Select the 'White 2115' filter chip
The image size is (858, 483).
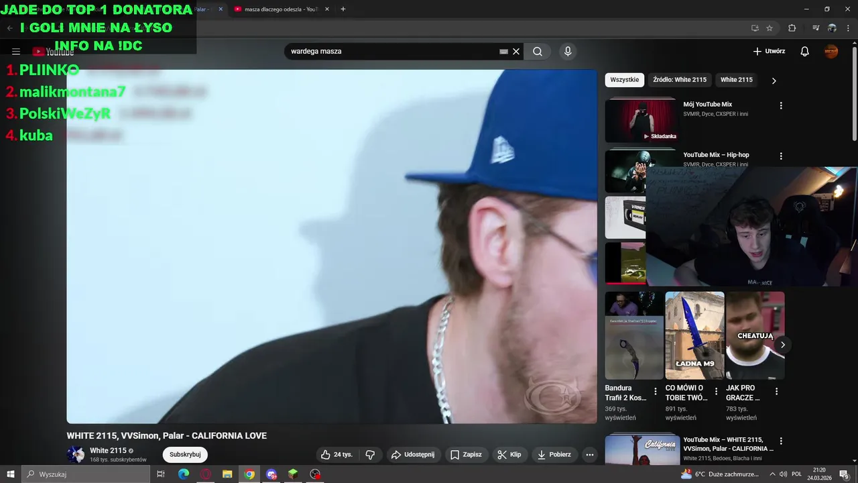click(737, 80)
